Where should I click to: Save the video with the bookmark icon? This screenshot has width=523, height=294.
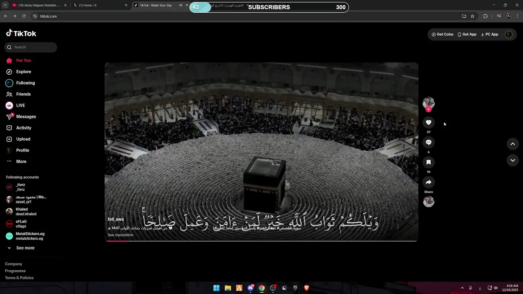click(429, 162)
